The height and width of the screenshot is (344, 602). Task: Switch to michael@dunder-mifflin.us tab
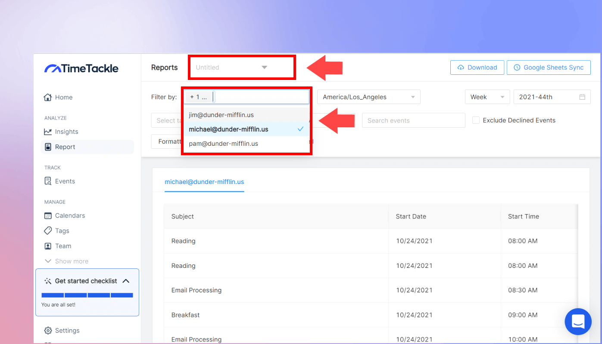pos(204,182)
